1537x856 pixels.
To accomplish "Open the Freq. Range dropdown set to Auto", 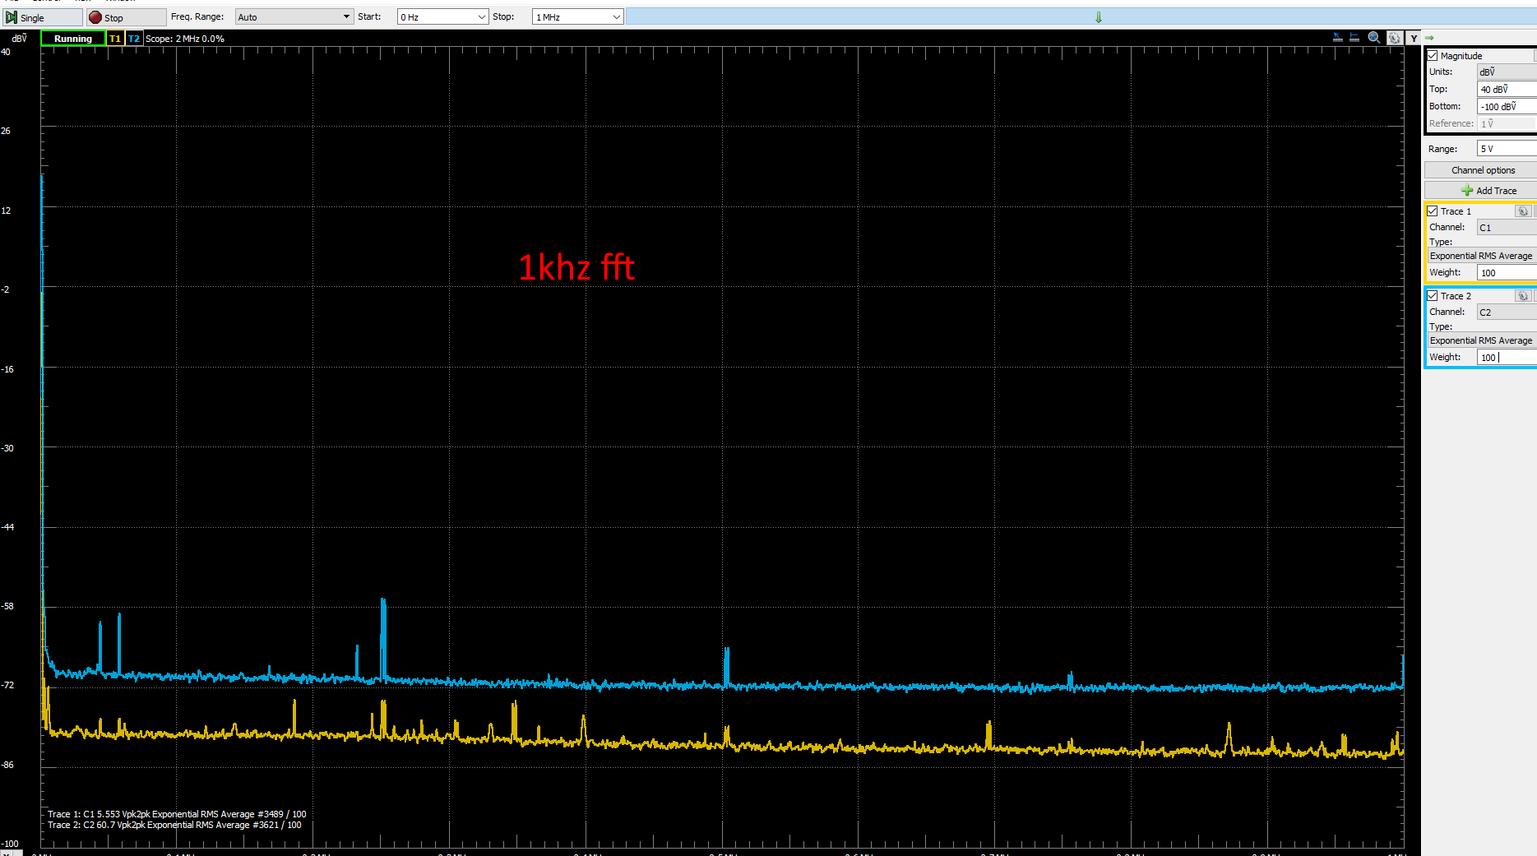I will tap(294, 17).
